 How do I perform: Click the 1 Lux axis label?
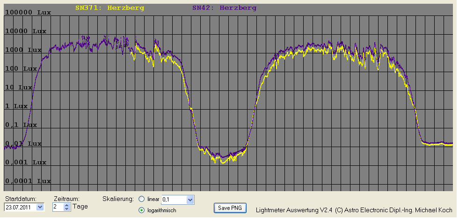(x=16, y=106)
